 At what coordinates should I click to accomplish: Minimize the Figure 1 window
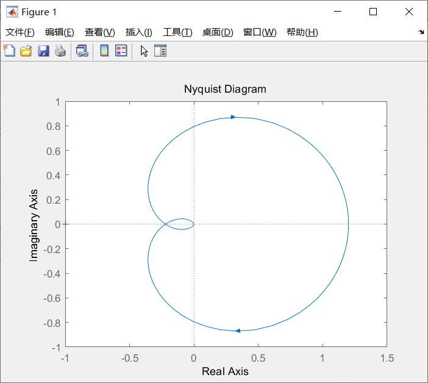[338, 12]
